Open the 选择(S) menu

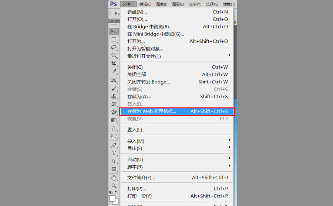(212, 4)
